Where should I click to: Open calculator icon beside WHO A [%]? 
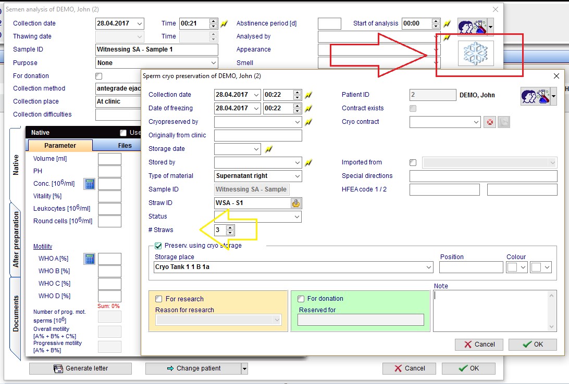89,259
